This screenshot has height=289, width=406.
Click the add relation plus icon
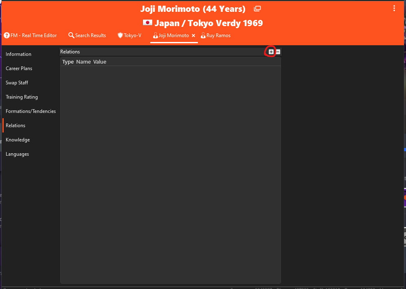(271, 52)
